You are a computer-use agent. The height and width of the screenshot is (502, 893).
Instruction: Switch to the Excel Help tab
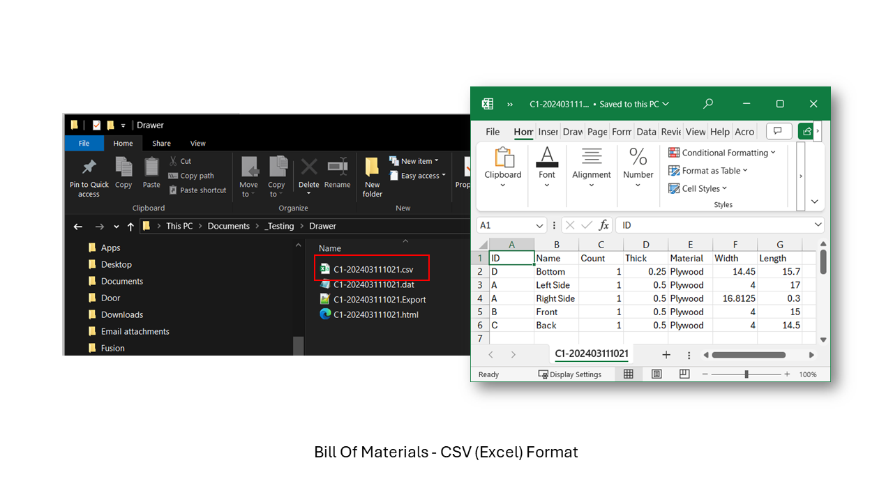[x=719, y=132]
